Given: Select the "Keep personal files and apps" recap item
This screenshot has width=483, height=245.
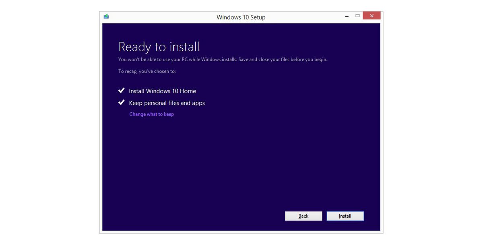Looking at the screenshot, I should 167,103.
